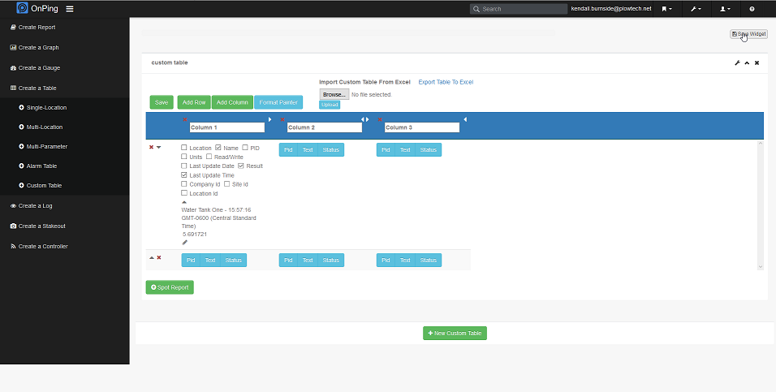Click the Column 2 header name field
This screenshot has width=776, height=392.
point(324,127)
